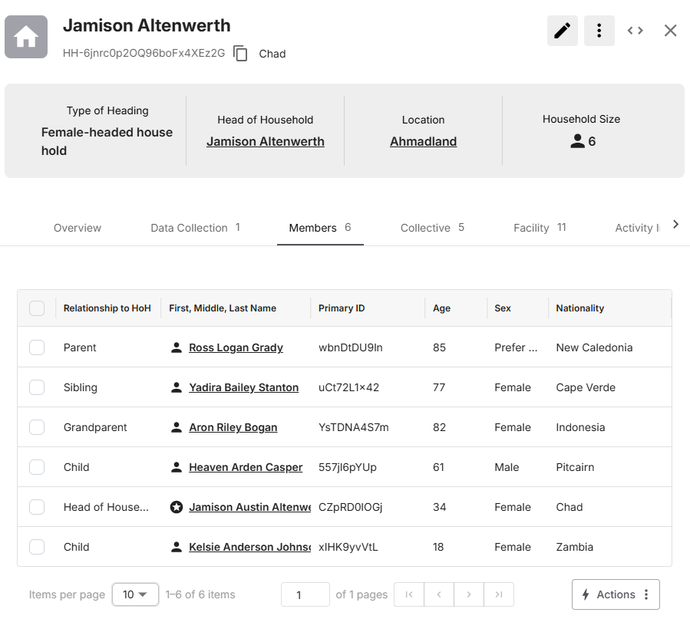Click primary ID YsTDNA4S7m
Image resolution: width=690 pixels, height=619 pixels.
(x=353, y=427)
